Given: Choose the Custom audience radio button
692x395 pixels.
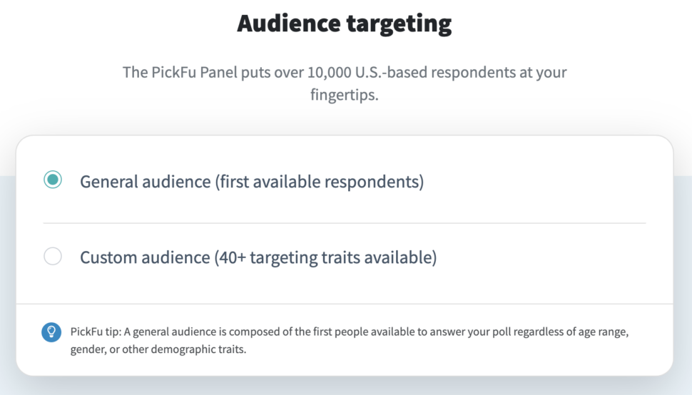Looking at the screenshot, I should click(53, 256).
